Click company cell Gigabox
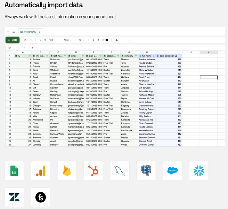 pyautogui.click(x=129, y=141)
